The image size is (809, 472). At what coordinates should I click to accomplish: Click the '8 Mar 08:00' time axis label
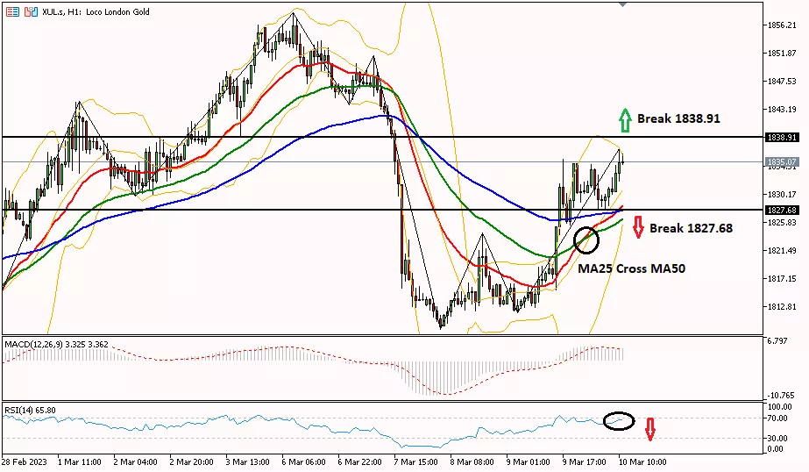472,461
